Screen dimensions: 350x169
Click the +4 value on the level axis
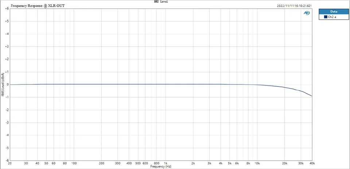point(7,34)
